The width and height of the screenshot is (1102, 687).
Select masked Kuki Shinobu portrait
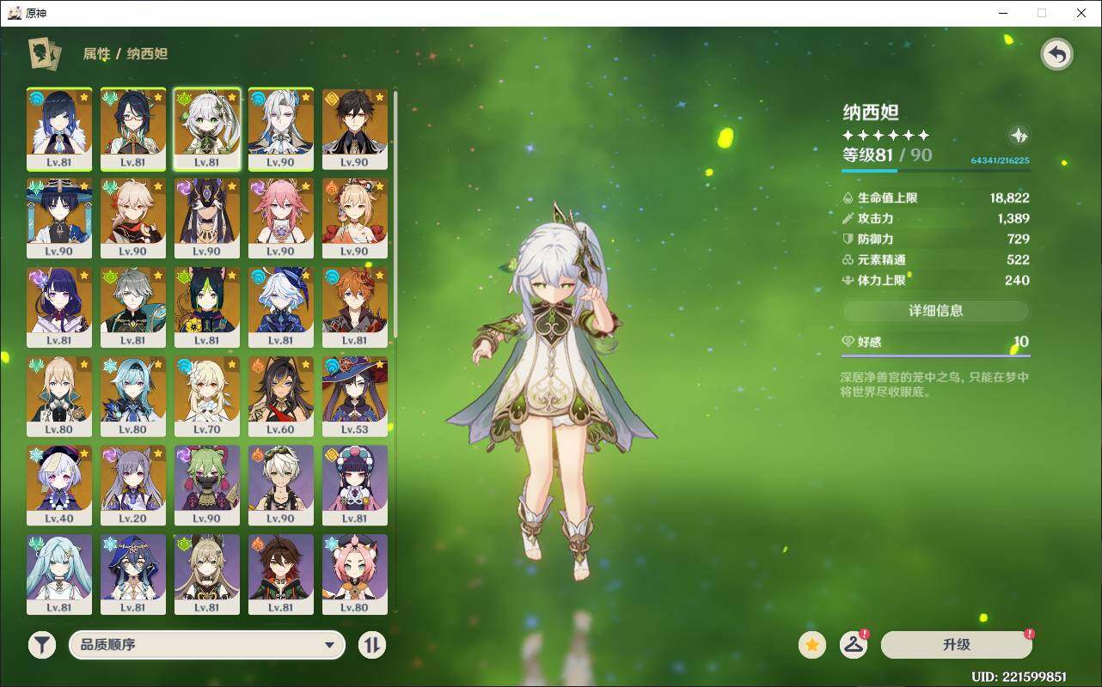tap(207, 486)
